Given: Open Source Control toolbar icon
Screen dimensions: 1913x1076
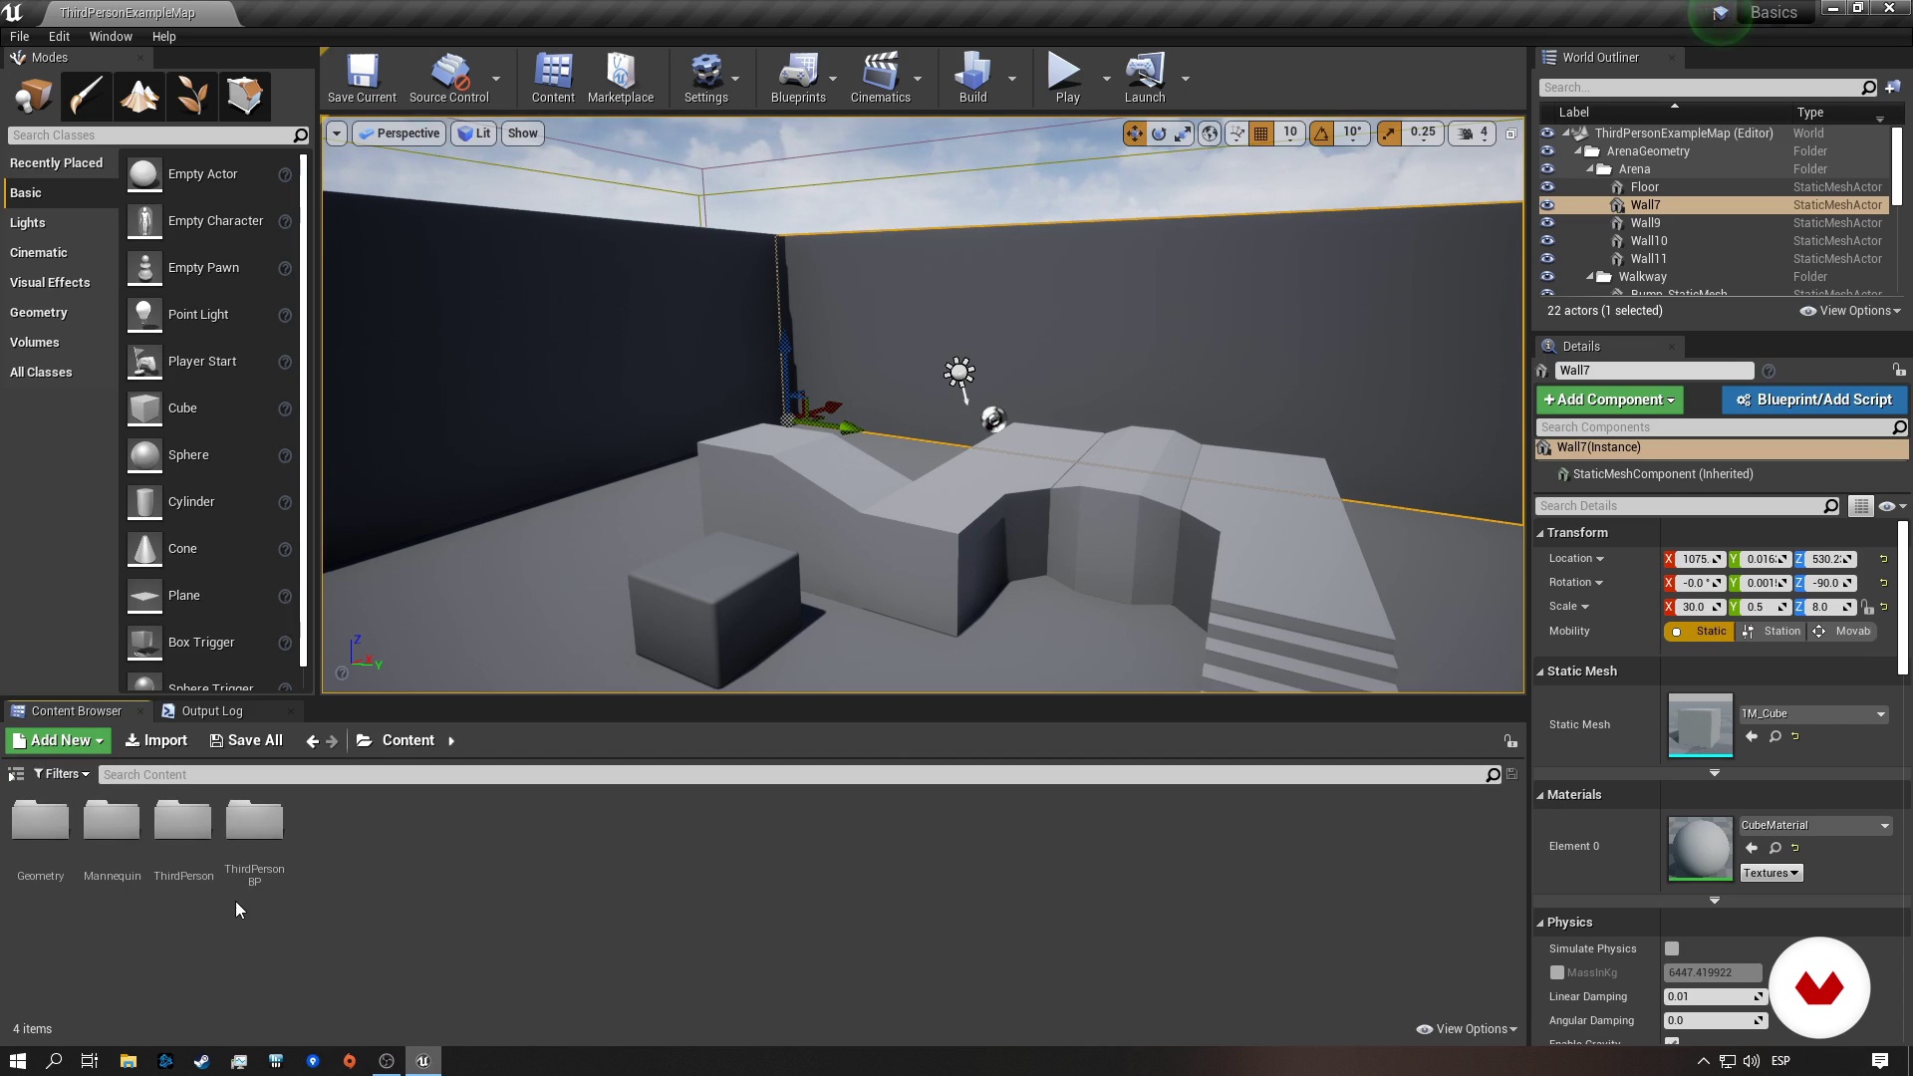Looking at the screenshot, I should click(x=448, y=78).
